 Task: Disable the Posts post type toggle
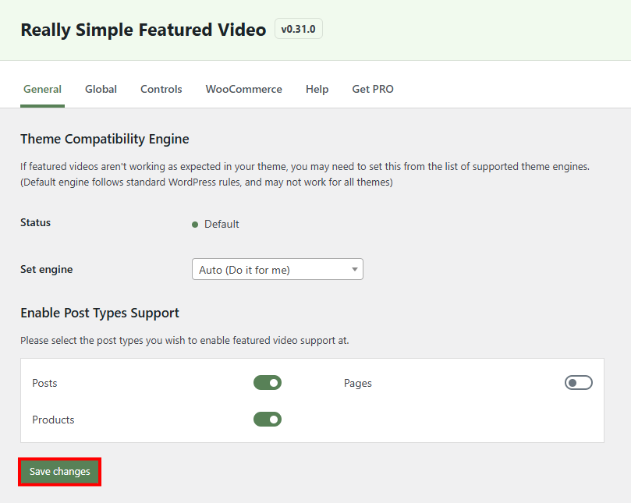[x=268, y=382]
